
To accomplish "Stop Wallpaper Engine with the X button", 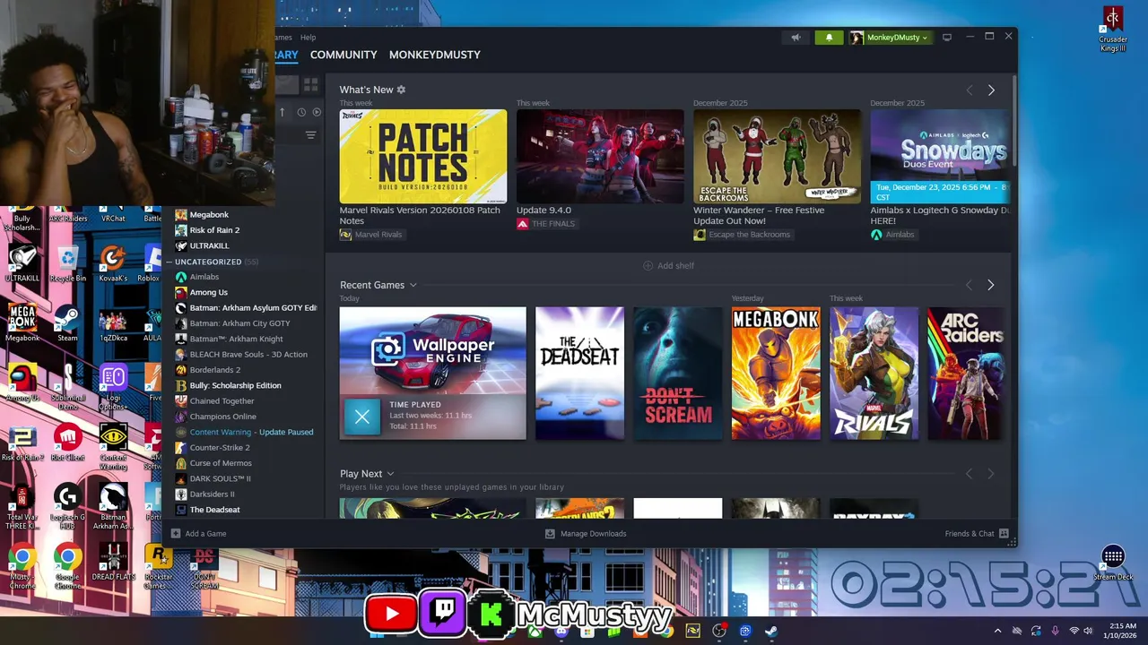I will click(362, 417).
